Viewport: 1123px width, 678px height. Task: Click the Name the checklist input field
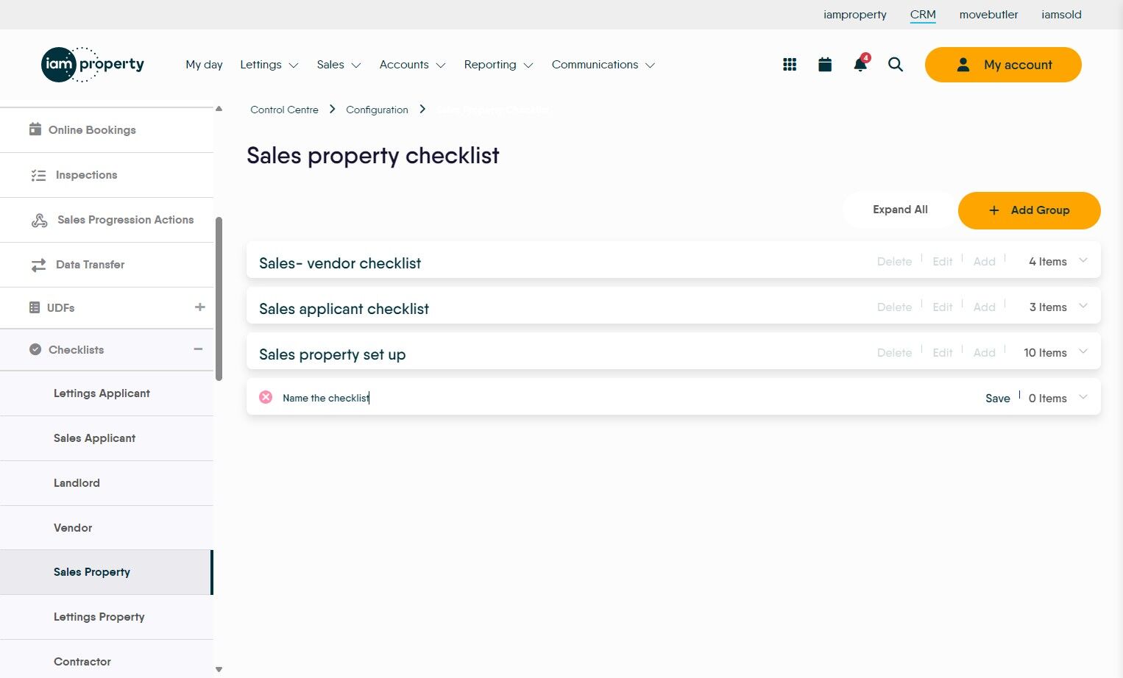(515, 398)
